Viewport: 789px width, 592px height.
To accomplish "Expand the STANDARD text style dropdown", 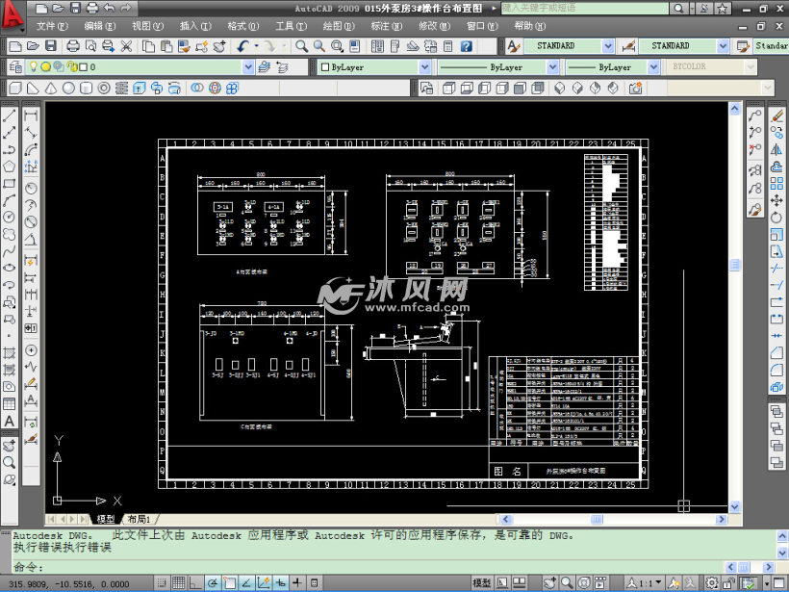I will (x=608, y=45).
